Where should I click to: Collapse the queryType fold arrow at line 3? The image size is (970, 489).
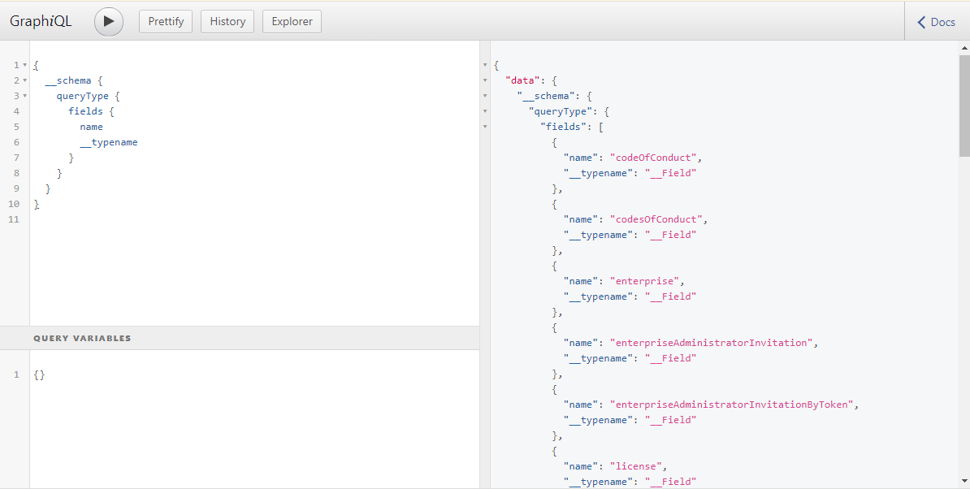[24, 96]
